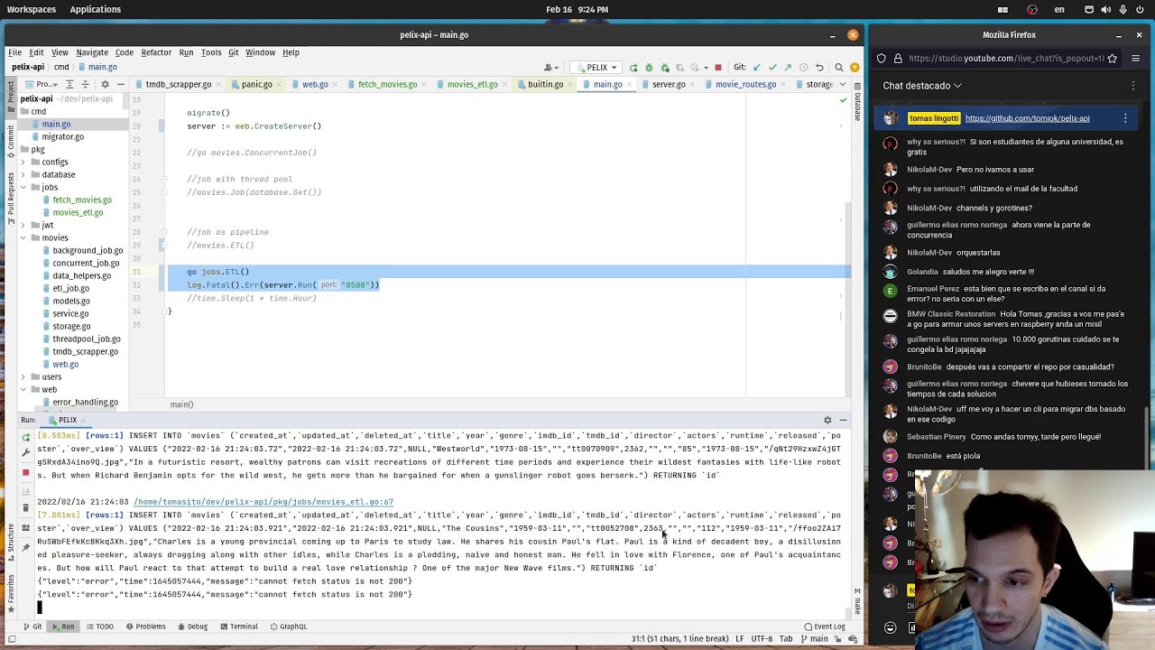The image size is (1155, 650).
Task: Click UTF-8 encoding in status bar
Action: tap(763, 639)
